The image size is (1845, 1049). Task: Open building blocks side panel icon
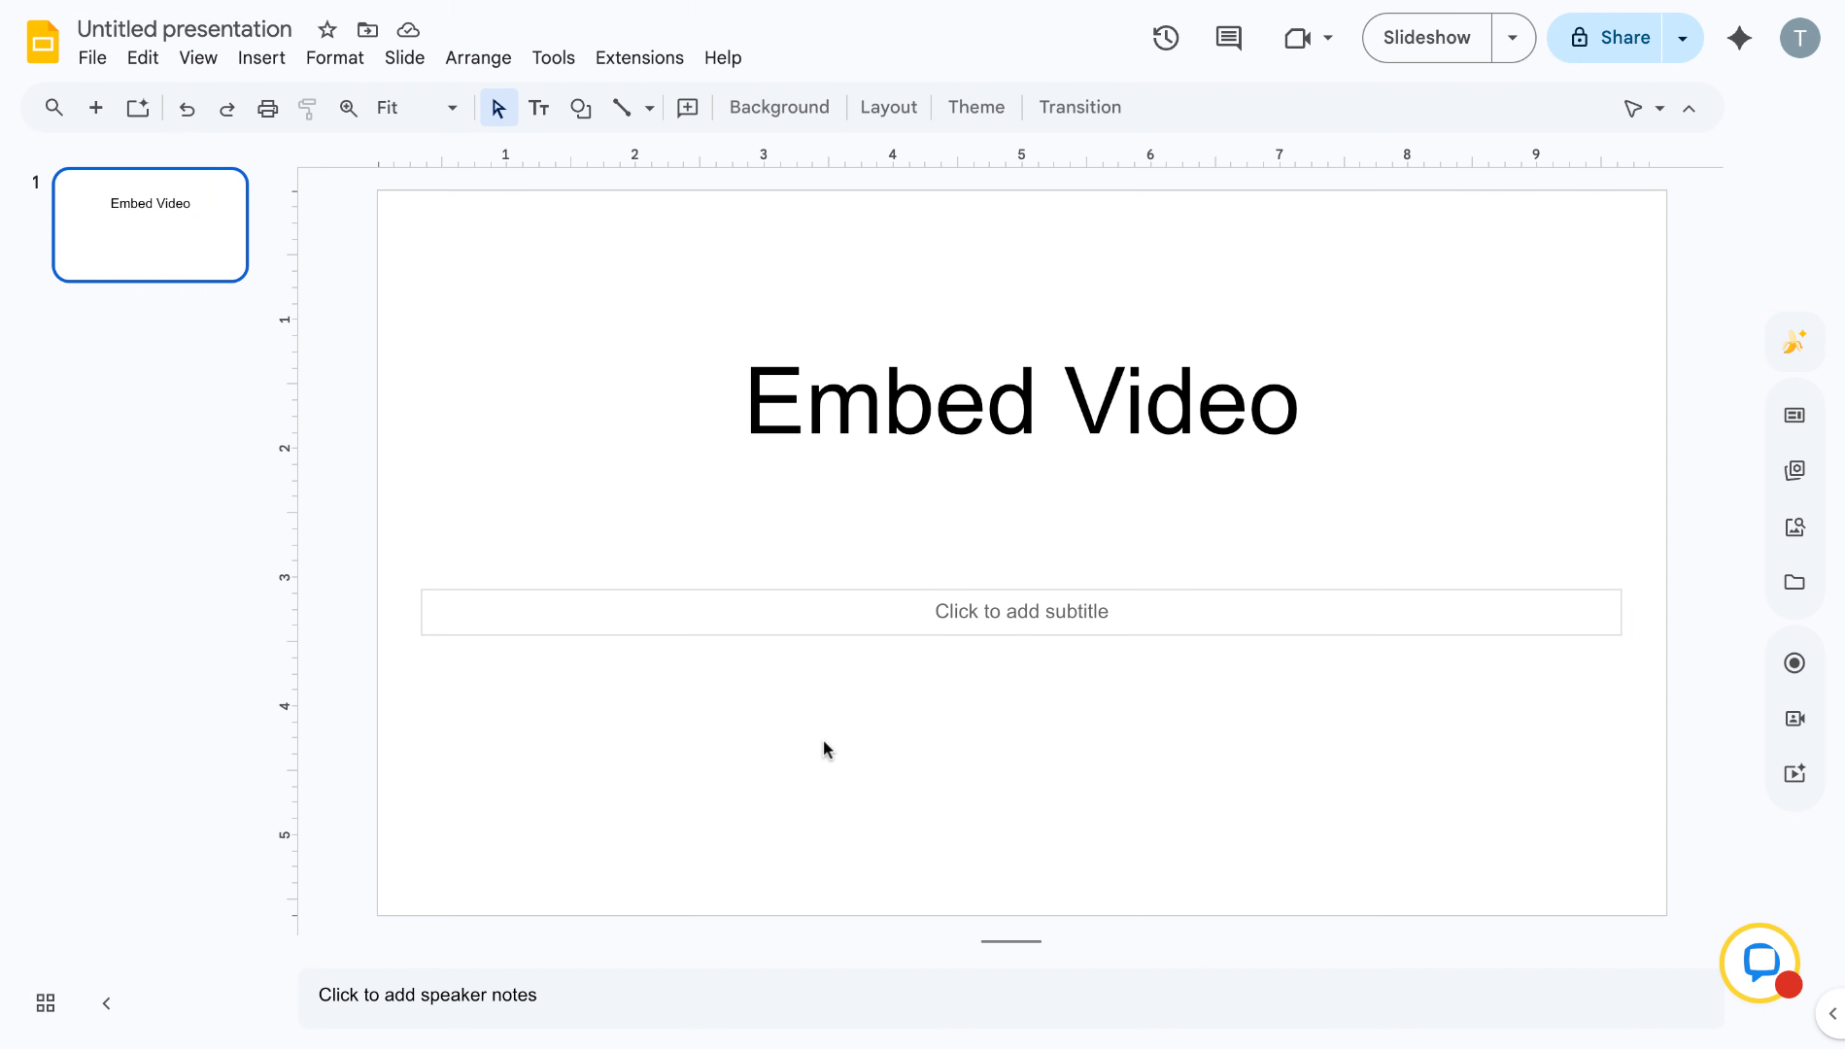click(x=1794, y=470)
